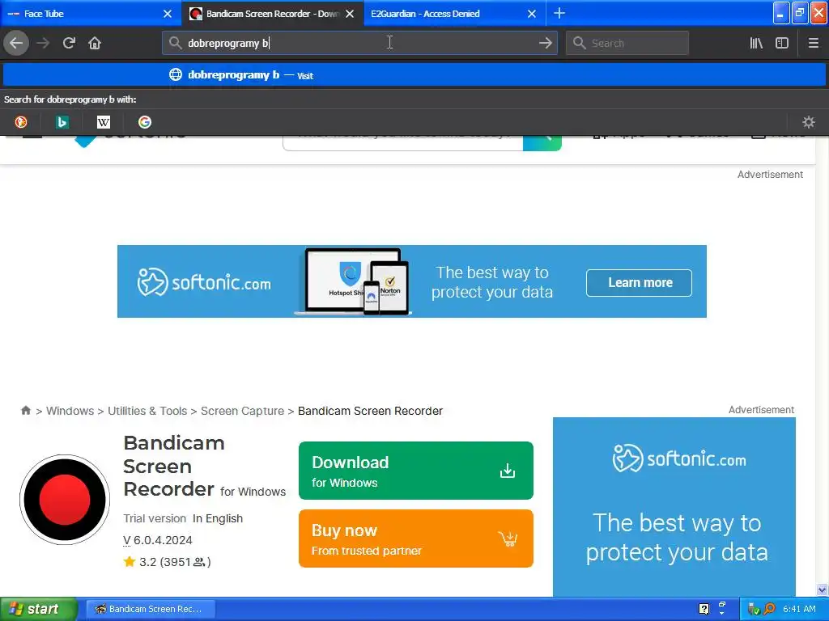This screenshot has width=829, height=621.
Task: Click the orange Buy now button
Action: (415, 538)
